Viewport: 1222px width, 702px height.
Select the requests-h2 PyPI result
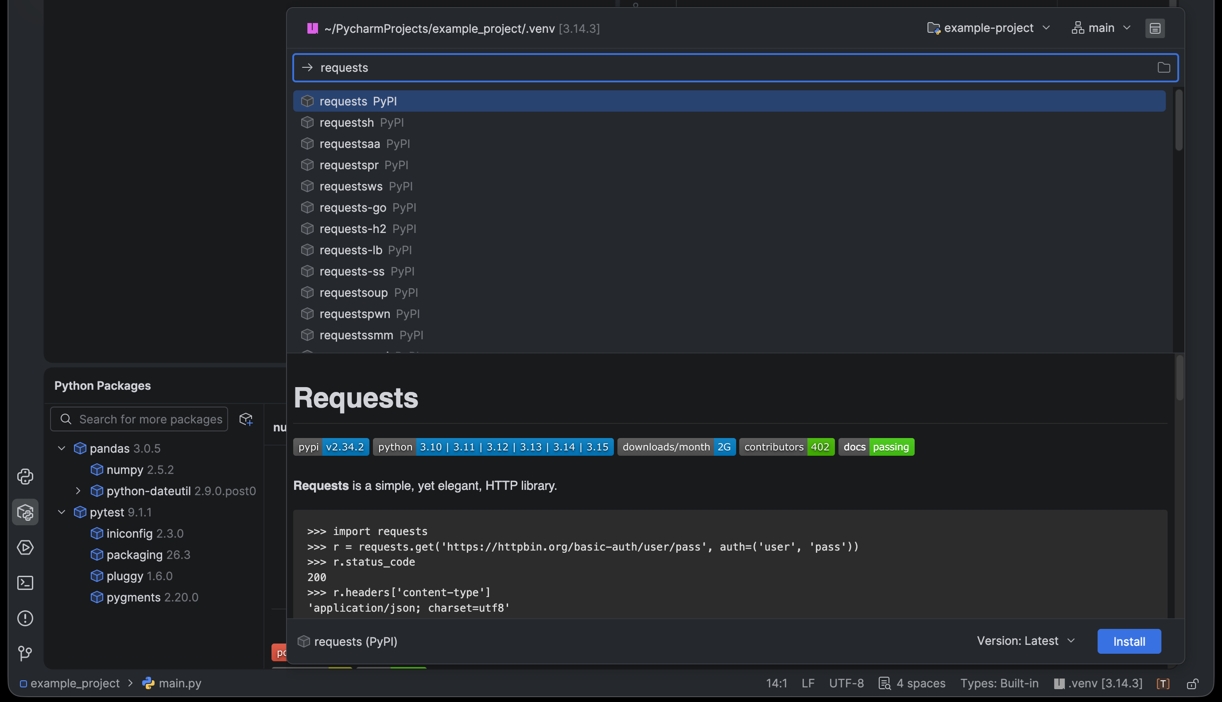click(729, 229)
